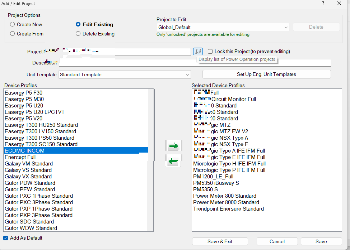This screenshot has height=250, width=350.
Task: Click the Save button
Action: [321, 241]
